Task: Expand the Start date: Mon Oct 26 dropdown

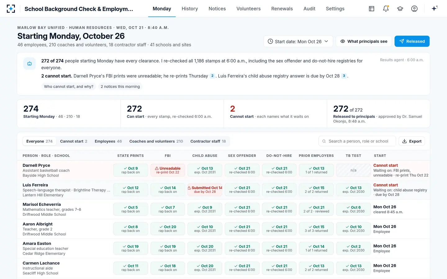Action: pos(298,41)
